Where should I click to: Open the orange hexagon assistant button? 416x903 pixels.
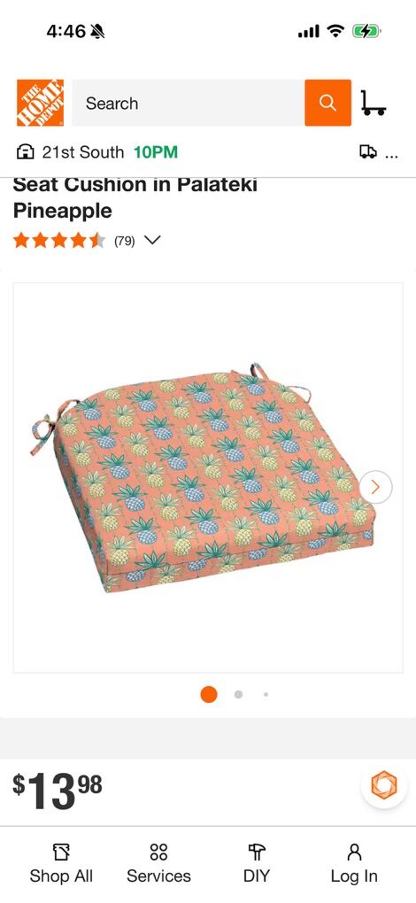click(384, 785)
